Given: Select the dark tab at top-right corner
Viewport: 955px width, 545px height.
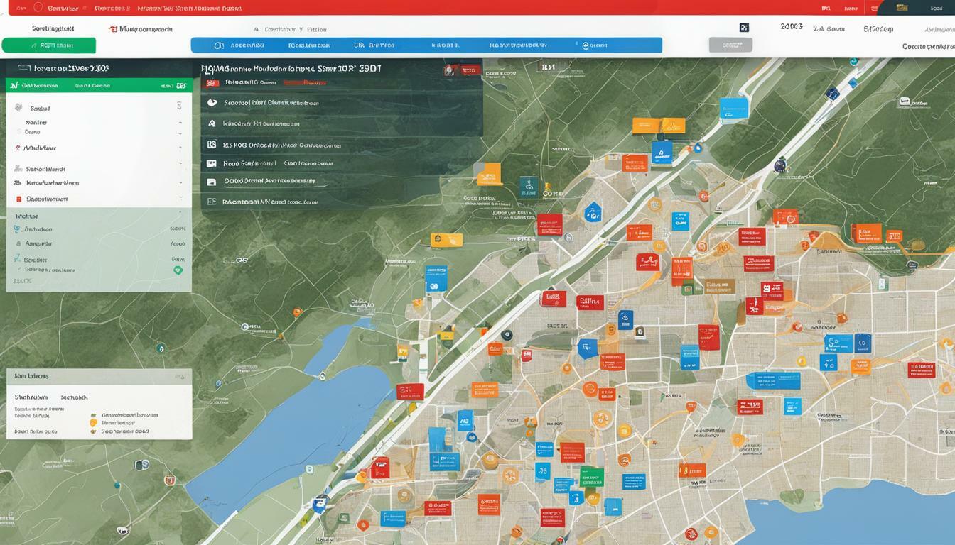Looking at the screenshot, I should click(916, 8).
